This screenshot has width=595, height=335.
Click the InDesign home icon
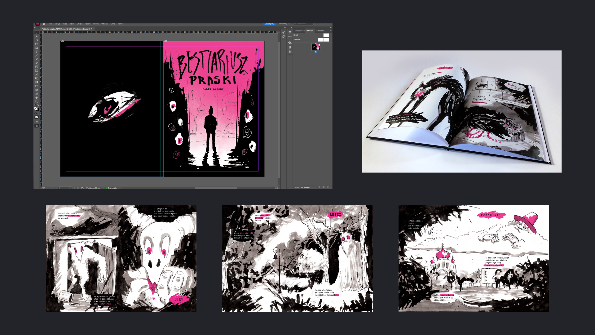[44, 24]
